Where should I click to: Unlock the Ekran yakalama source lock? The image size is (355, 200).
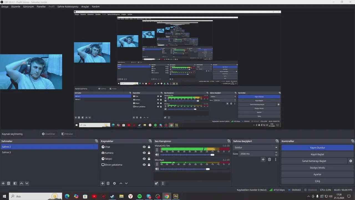[x=149, y=165]
